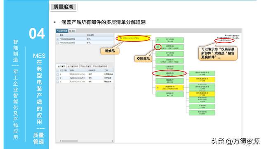This screenshot has height=149, width=264.
Task: Click the left arrow of the horizontal scrollbar
Action: 60,141
